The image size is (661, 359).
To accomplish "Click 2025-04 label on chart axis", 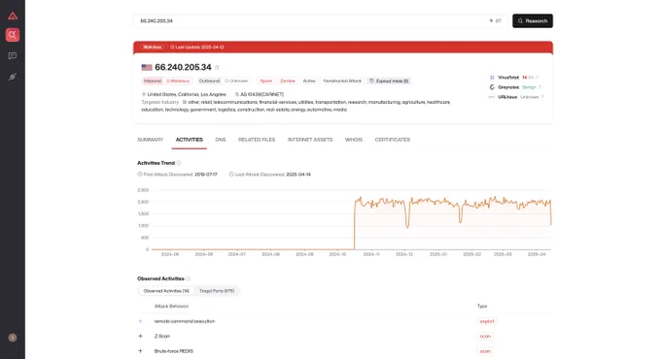I will 537,254.
